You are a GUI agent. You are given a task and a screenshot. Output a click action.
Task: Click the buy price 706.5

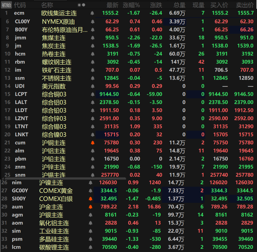221,70
